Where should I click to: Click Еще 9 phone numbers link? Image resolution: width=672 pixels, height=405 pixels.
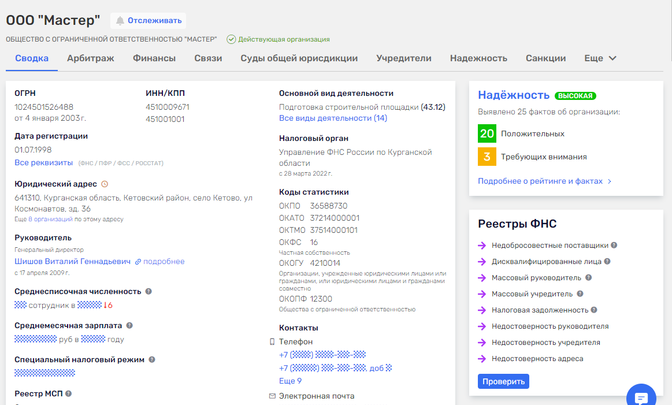click(290, 381)
